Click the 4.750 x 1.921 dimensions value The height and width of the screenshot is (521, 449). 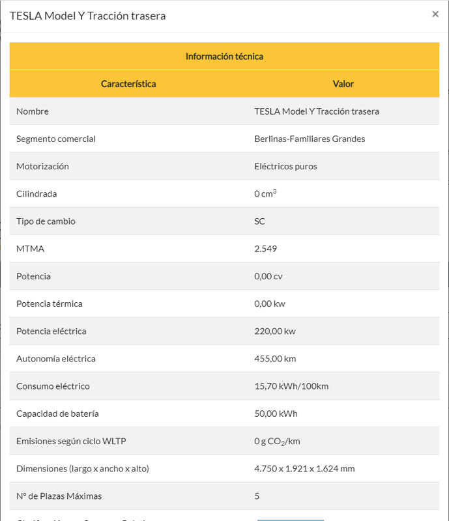click(304, 469)
